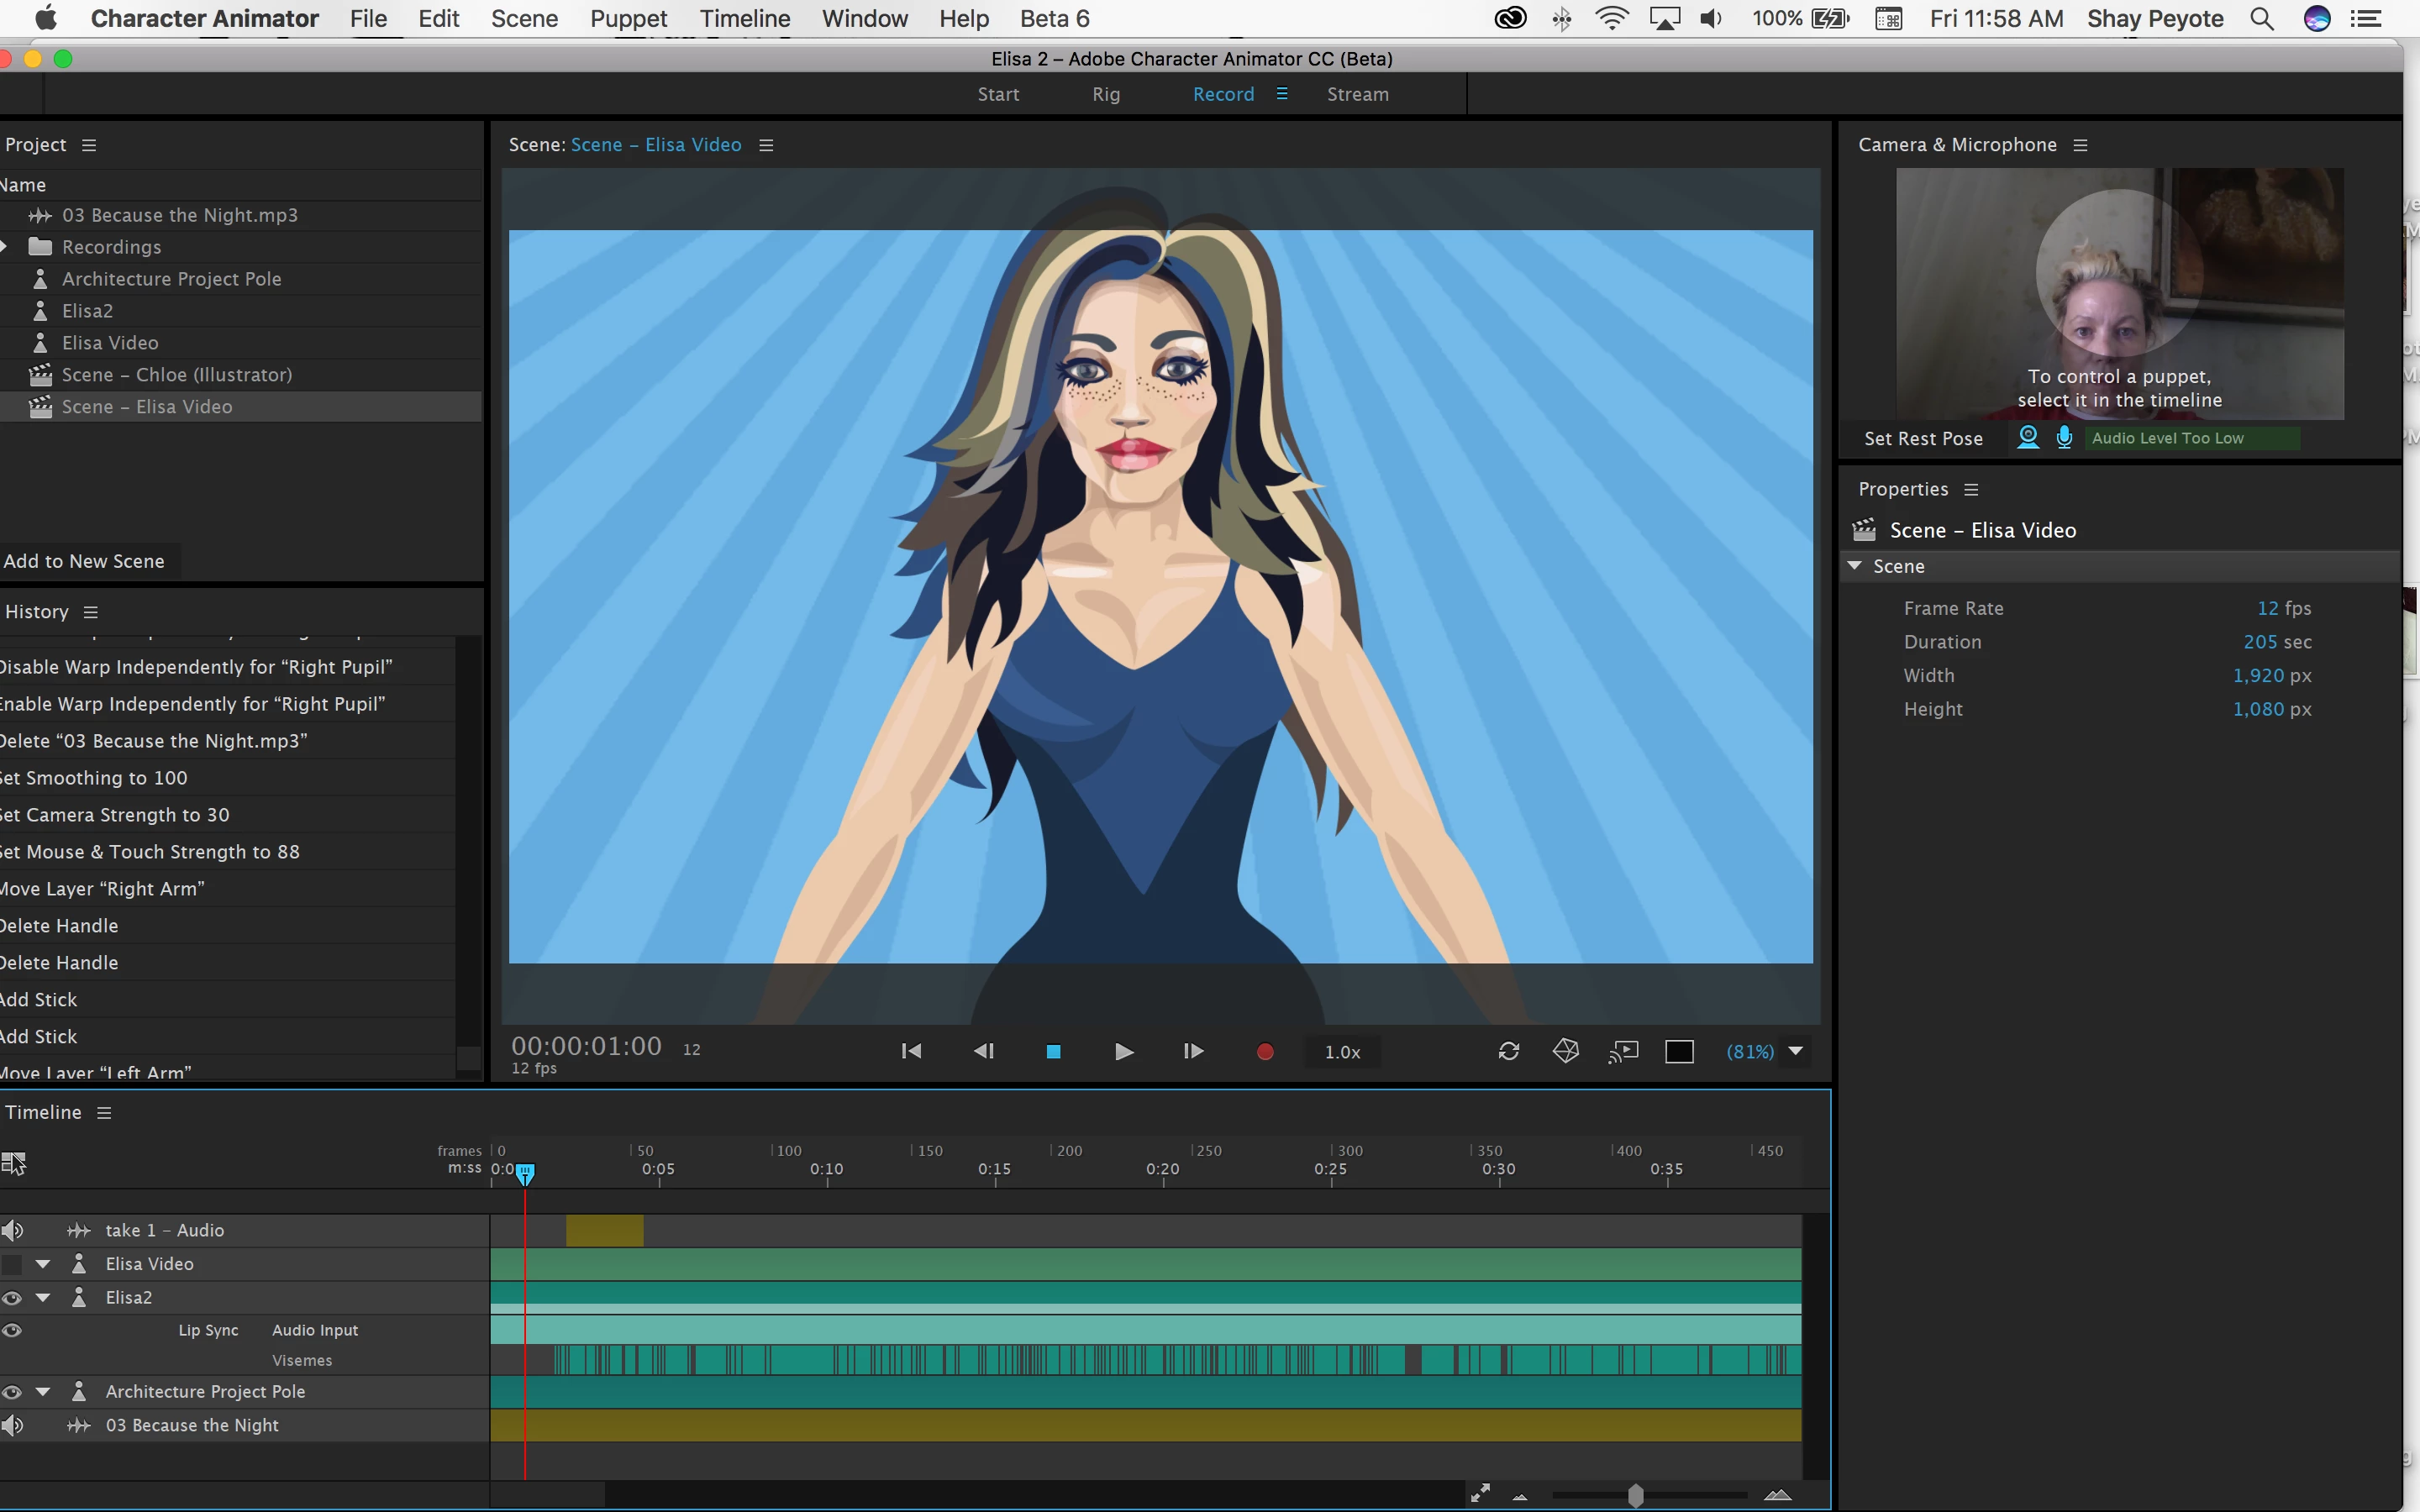Click Add to New Scene
Screen dimensions: 2420x1512
[x=84, y=561]
